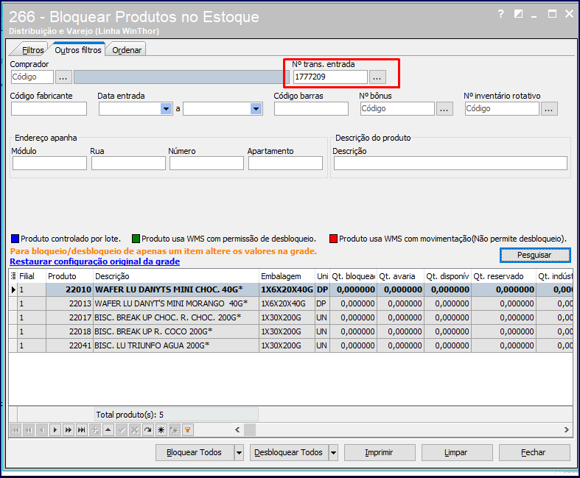Open the grid column selector icon
This screenshot has width=580, height=478.
click(13, 276)
